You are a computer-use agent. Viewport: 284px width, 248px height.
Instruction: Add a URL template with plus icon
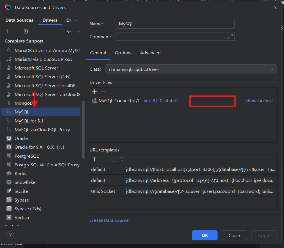[95, 159]
